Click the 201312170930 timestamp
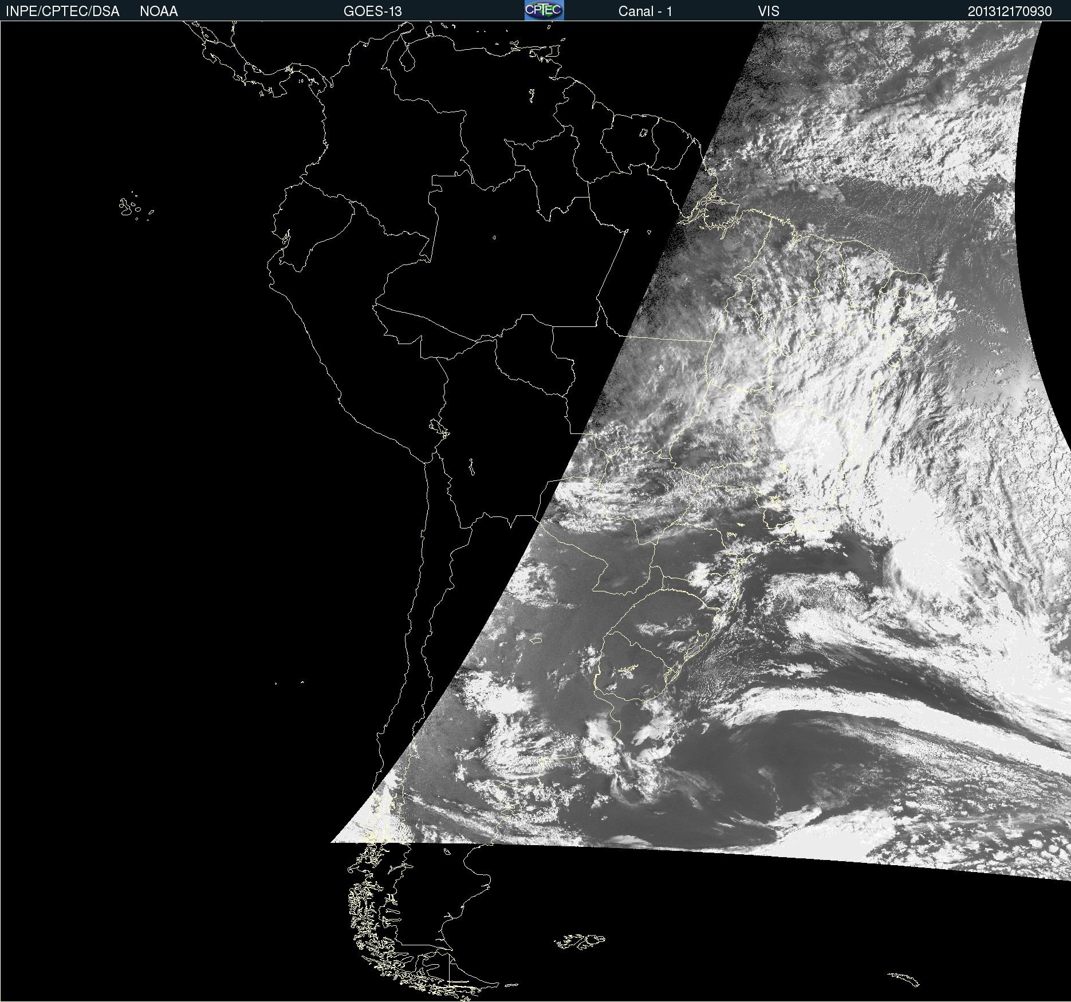 (x=1010, y=11)
